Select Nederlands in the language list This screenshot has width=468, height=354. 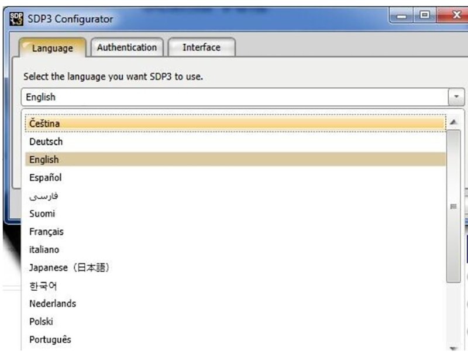coord(235,304)
